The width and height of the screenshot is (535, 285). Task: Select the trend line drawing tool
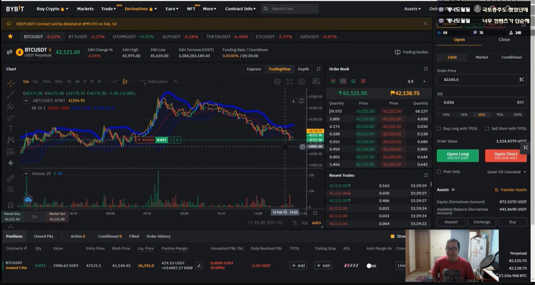(11, 94)
